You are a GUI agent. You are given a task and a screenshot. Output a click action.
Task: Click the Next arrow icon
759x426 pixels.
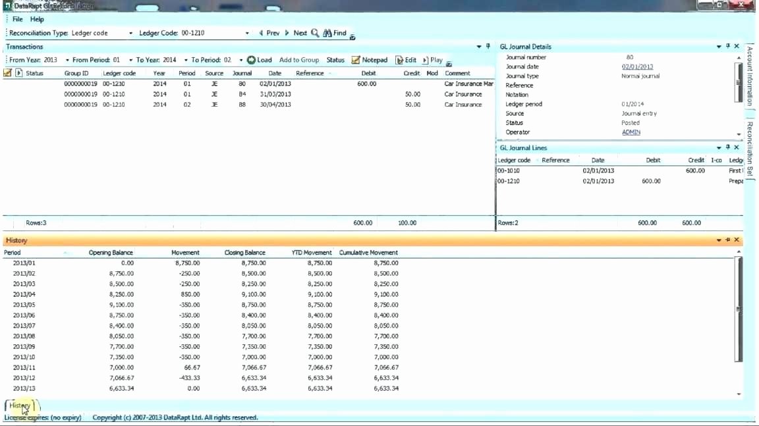287,33
